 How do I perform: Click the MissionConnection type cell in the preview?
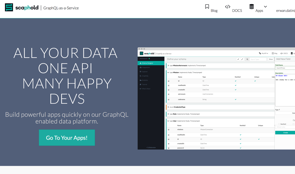[207, 129]
